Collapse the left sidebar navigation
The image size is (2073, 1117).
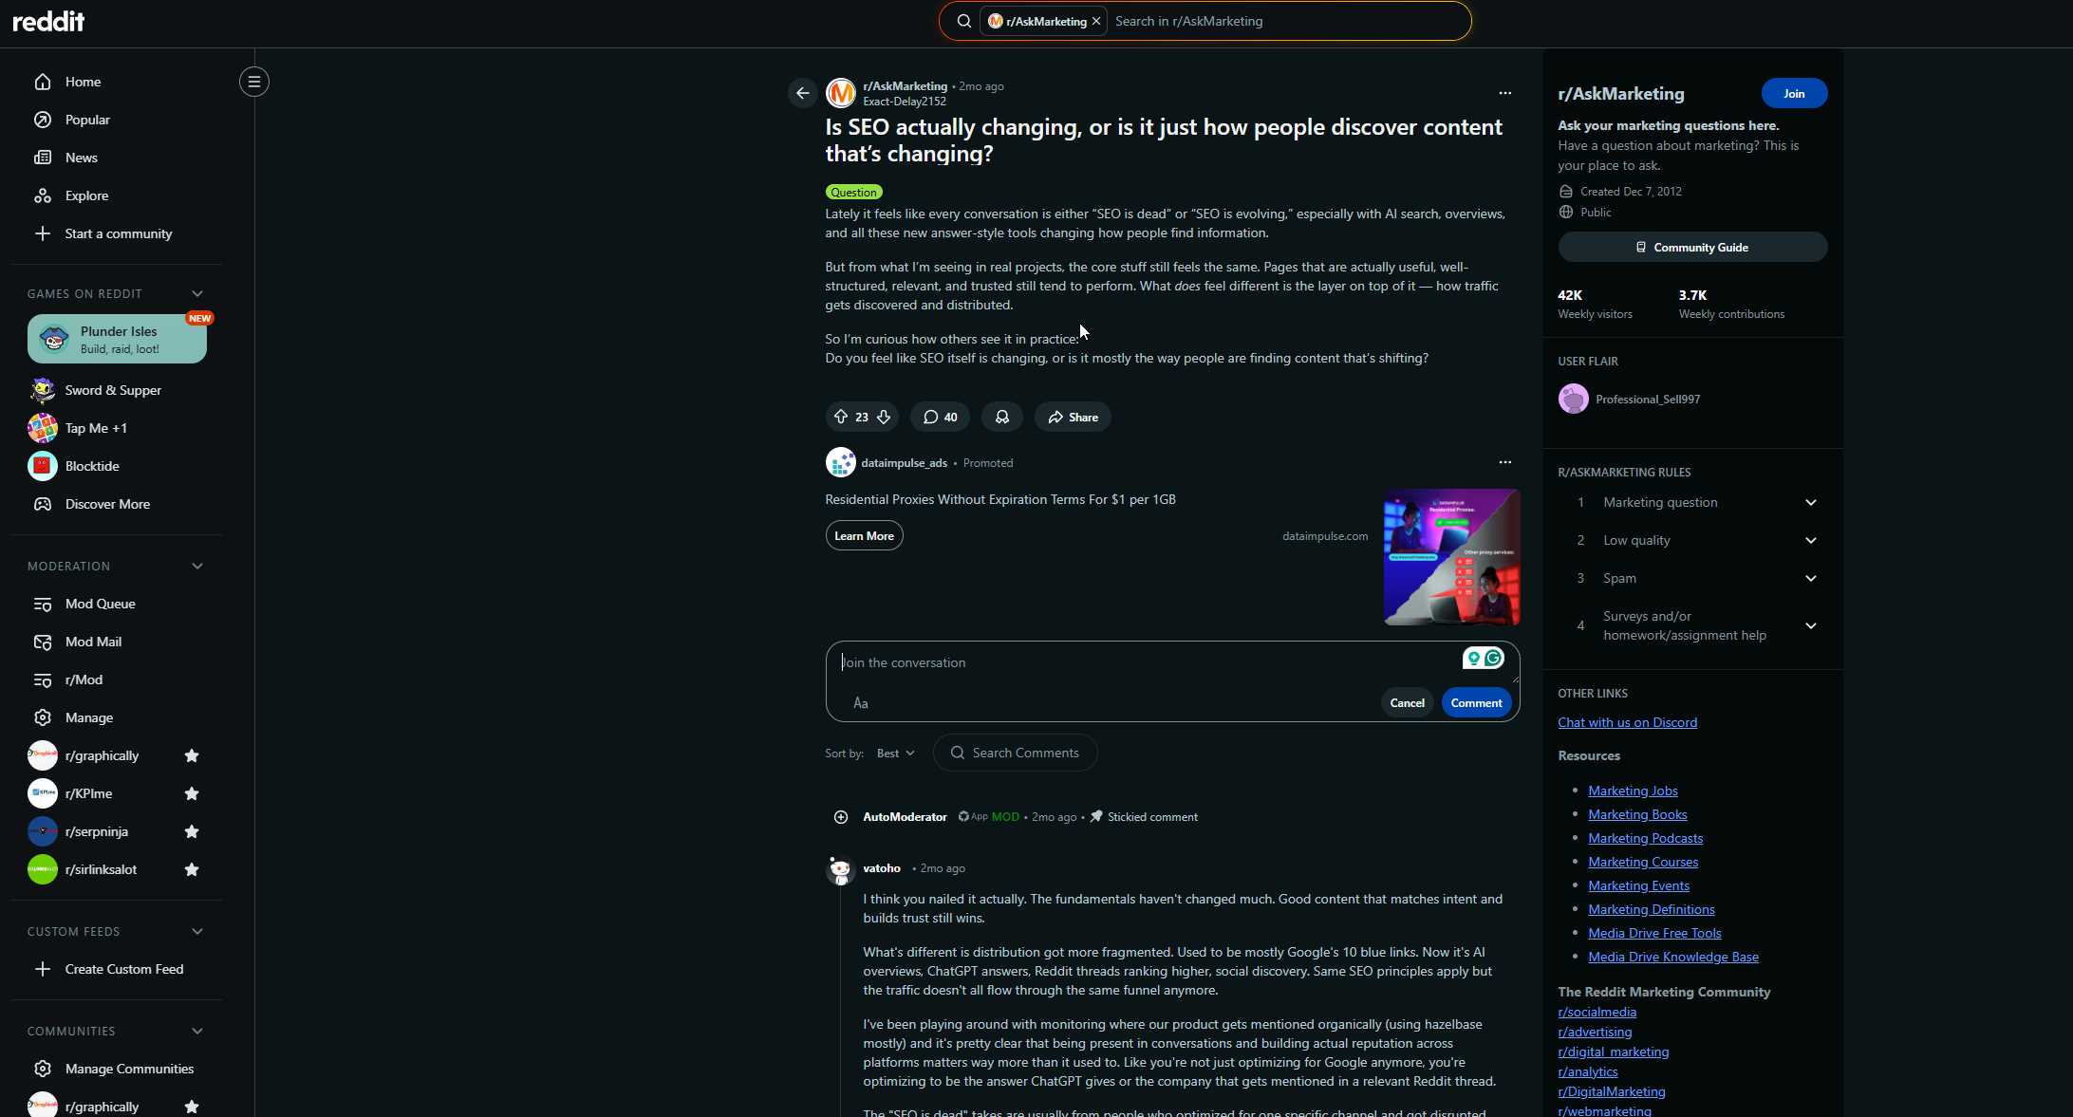(x=253, y=82)
